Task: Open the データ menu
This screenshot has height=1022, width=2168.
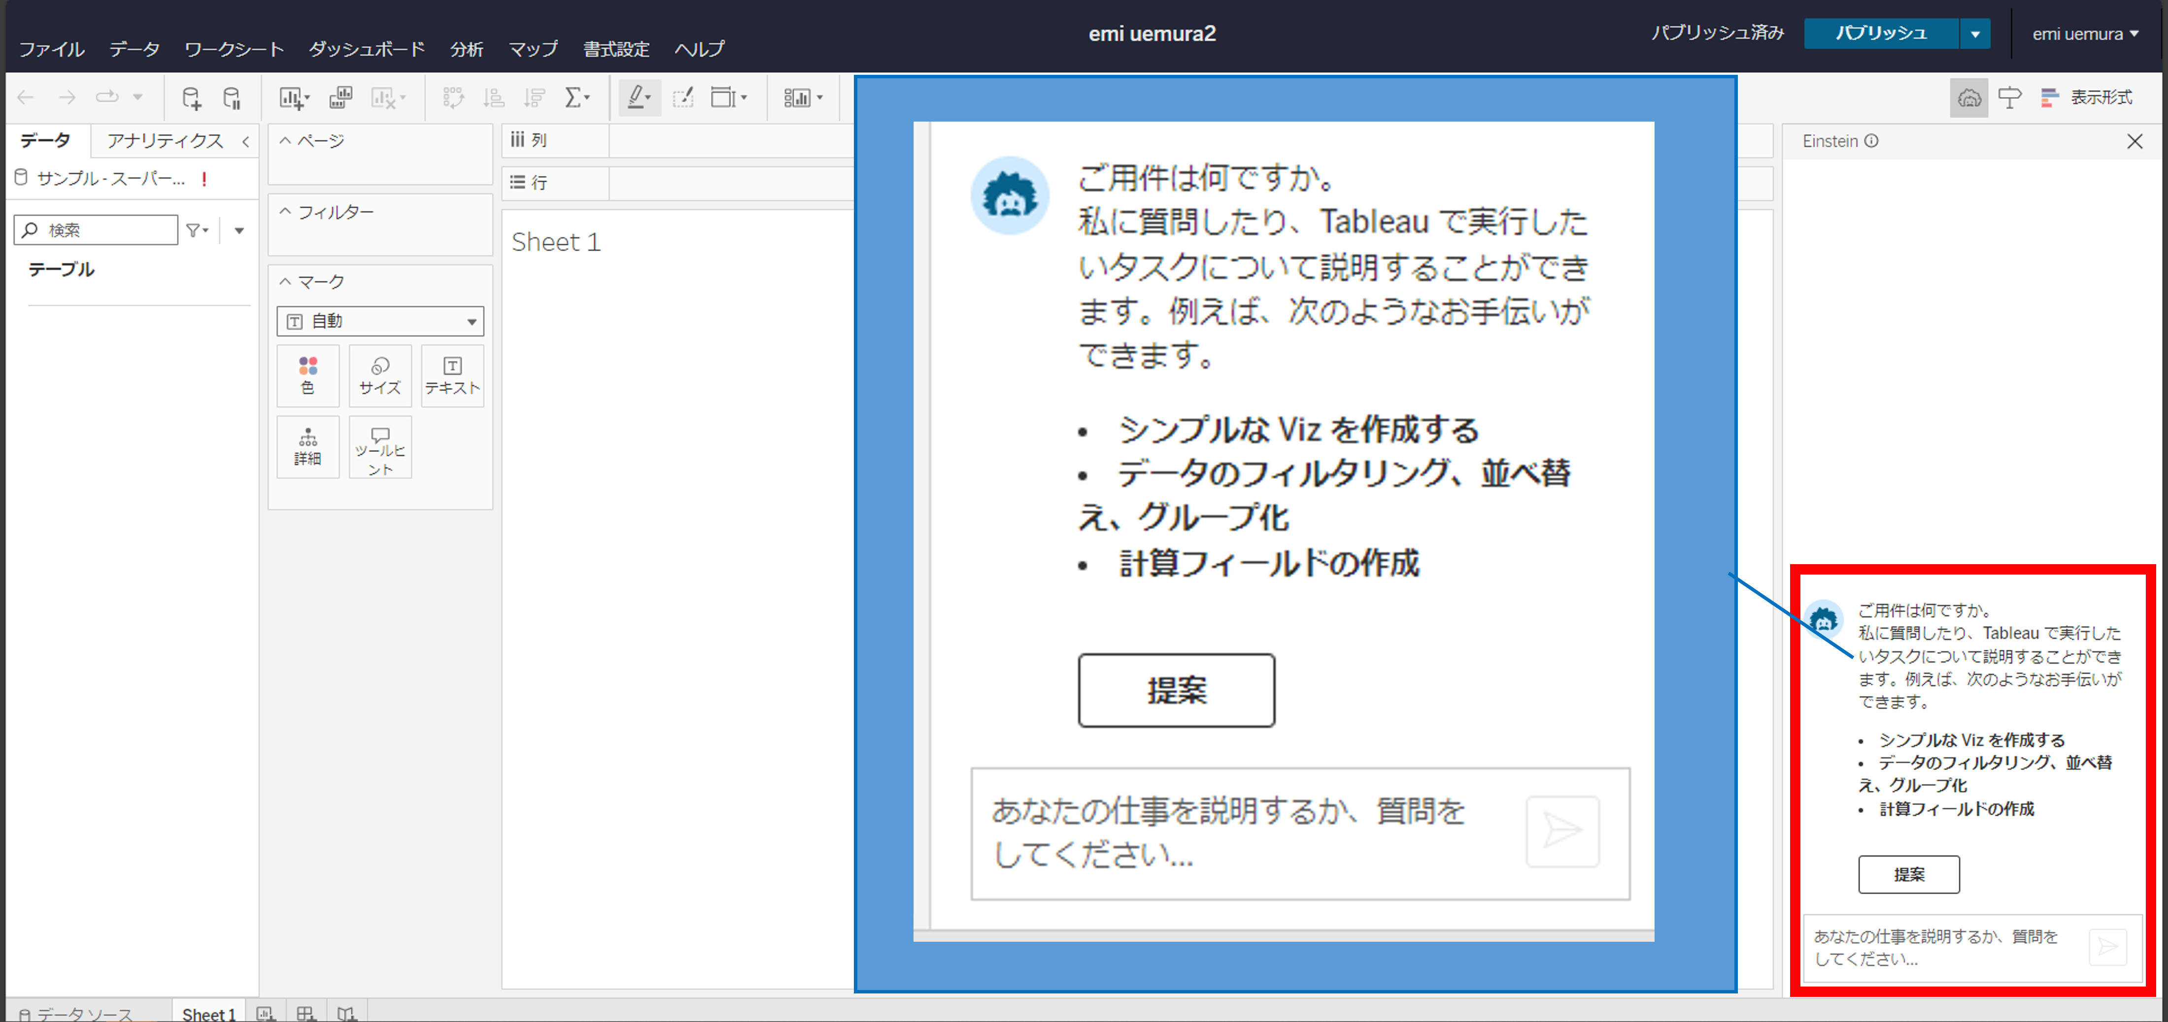Action: (x=134, y=49)
